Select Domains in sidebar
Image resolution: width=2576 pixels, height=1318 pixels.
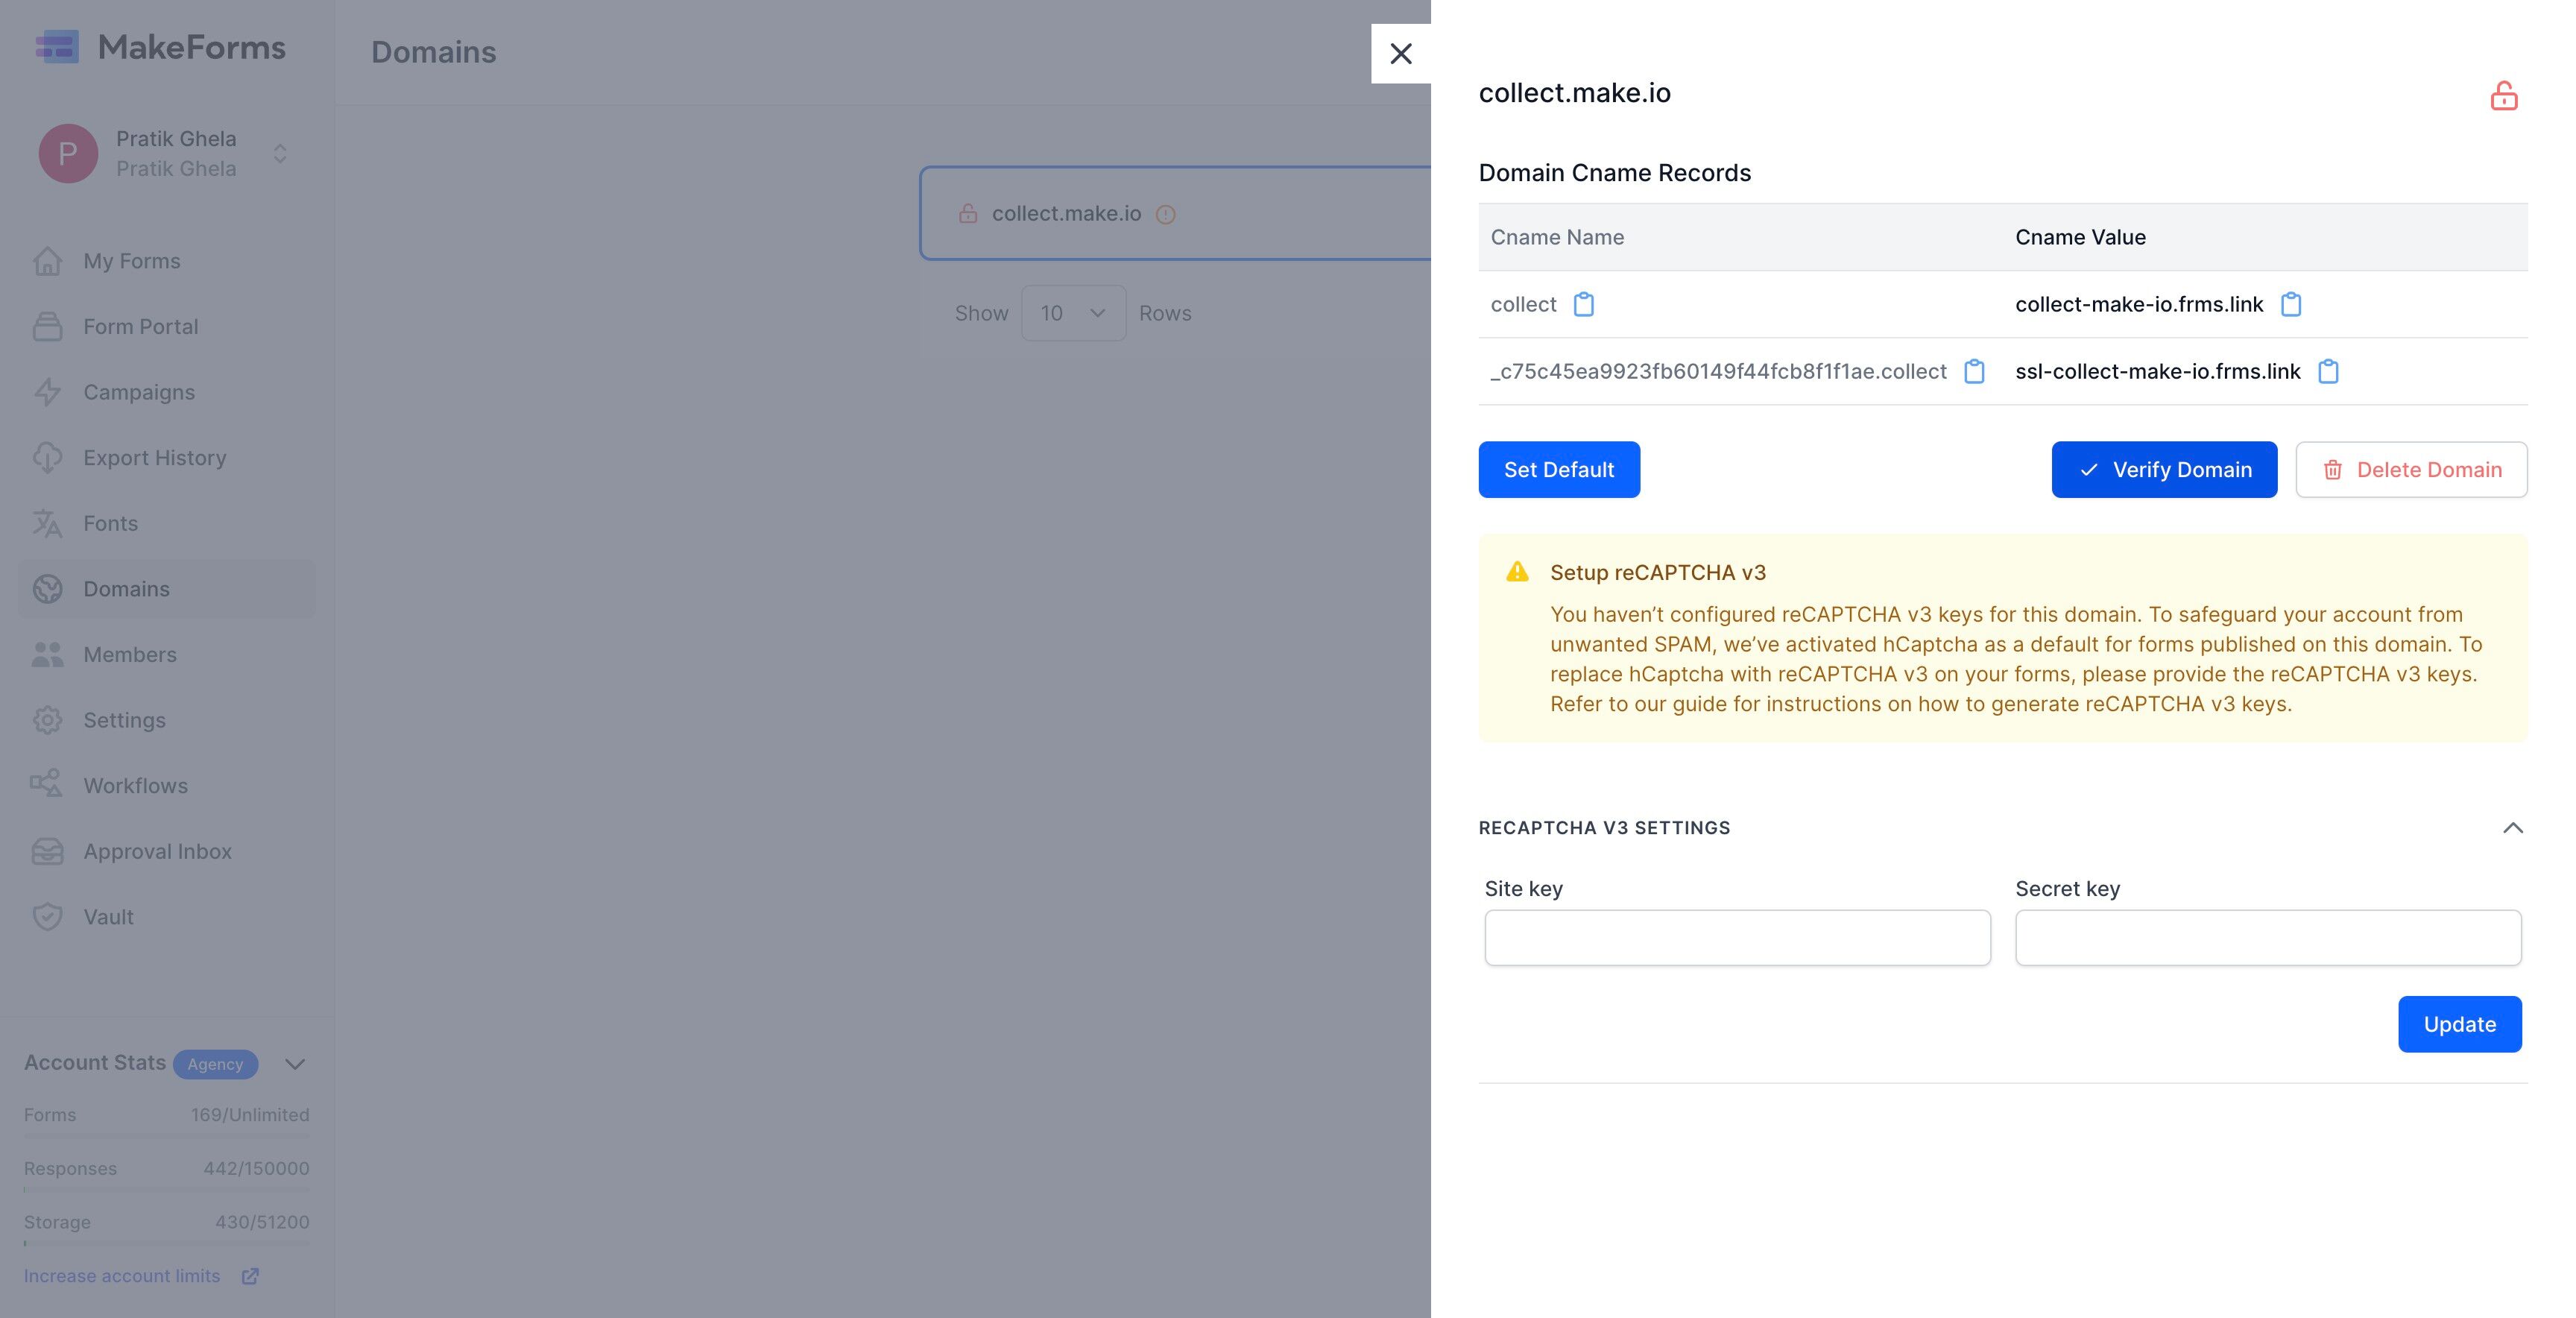coord(166,589)
